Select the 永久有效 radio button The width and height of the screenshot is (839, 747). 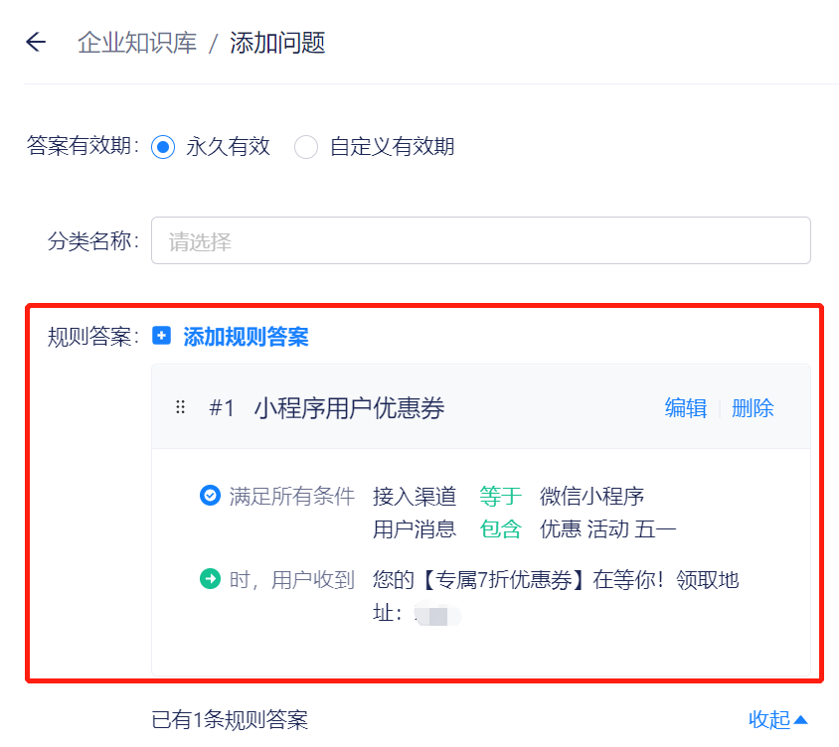pos(163,147)
